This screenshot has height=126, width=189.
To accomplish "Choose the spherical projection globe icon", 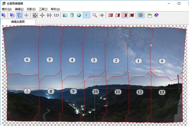I will [x=79, y=15].
